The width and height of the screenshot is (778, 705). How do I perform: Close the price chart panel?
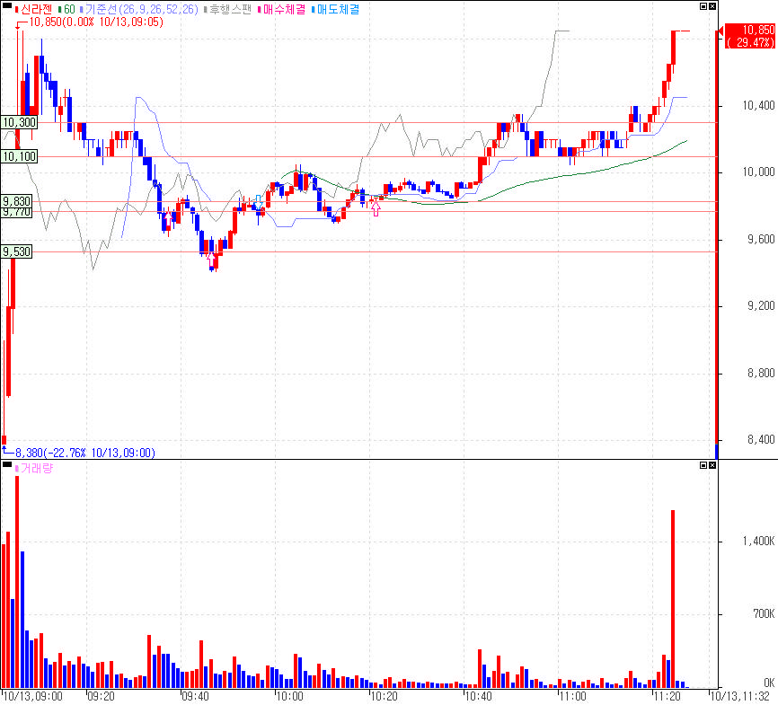tap(712, 6)
